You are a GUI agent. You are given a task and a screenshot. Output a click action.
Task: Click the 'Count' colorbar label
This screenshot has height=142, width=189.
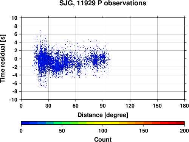coord(103,139)
